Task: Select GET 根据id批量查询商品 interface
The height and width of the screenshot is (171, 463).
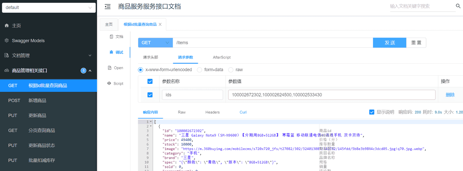Action: point(48,85)
